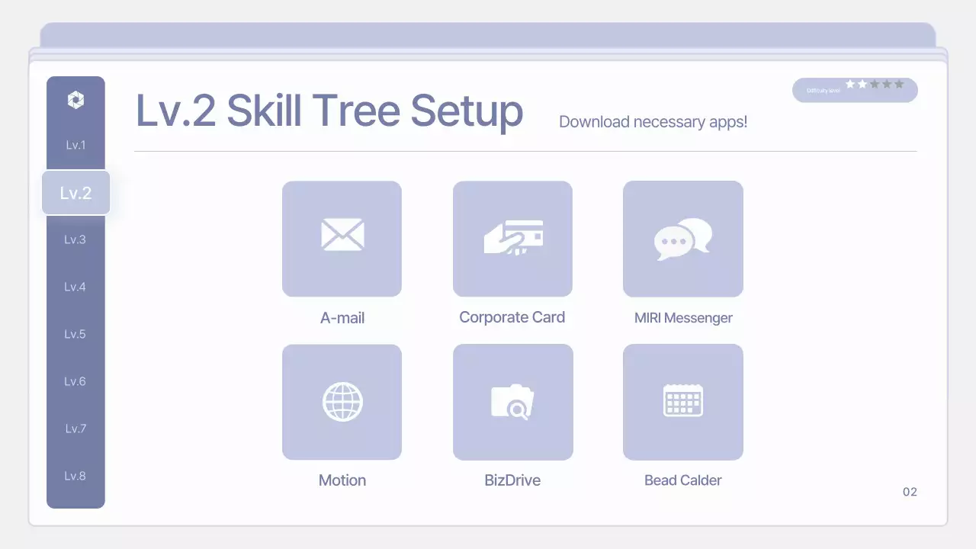Click the Download necessary apps text
Viewport: 976px width, 549px height.
click(653, 122)
